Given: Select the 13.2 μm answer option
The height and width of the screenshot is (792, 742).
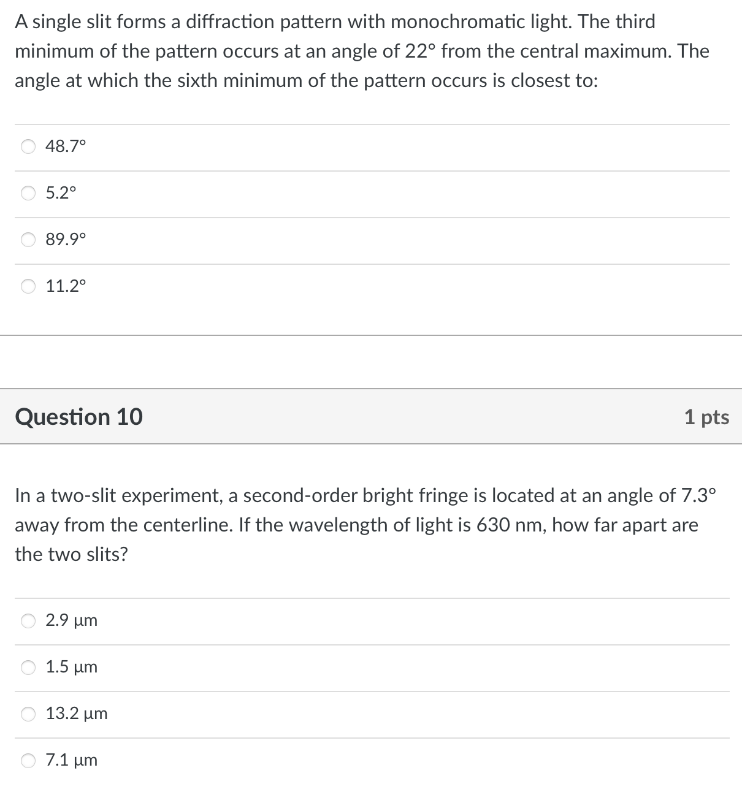Looking at the screenshot, I should (x=28, y=714).
